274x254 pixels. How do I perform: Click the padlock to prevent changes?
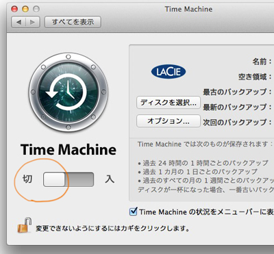click(x=25, y=225)
